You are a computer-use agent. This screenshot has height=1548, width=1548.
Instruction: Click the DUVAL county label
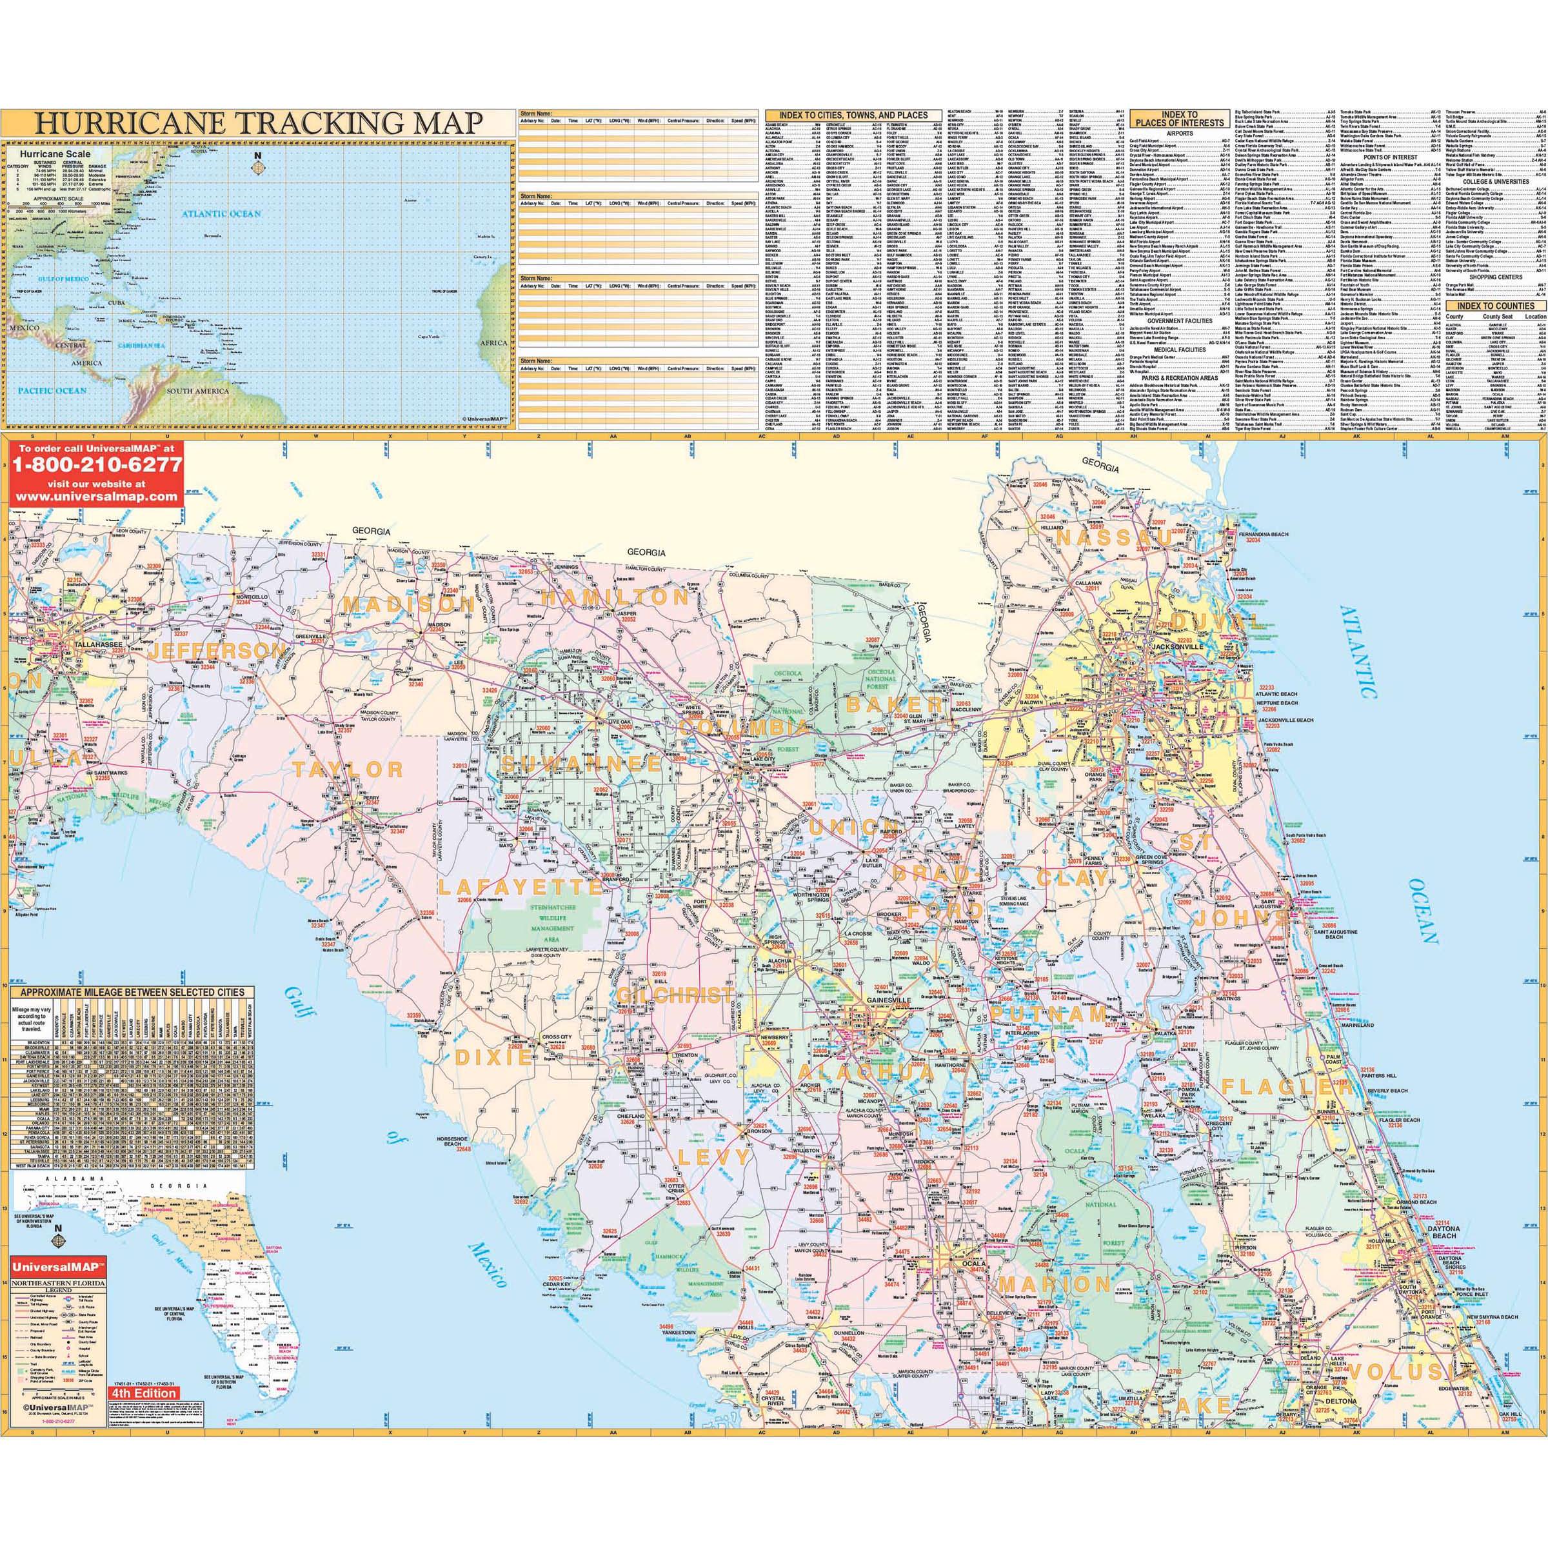(x=1215, y=622)
